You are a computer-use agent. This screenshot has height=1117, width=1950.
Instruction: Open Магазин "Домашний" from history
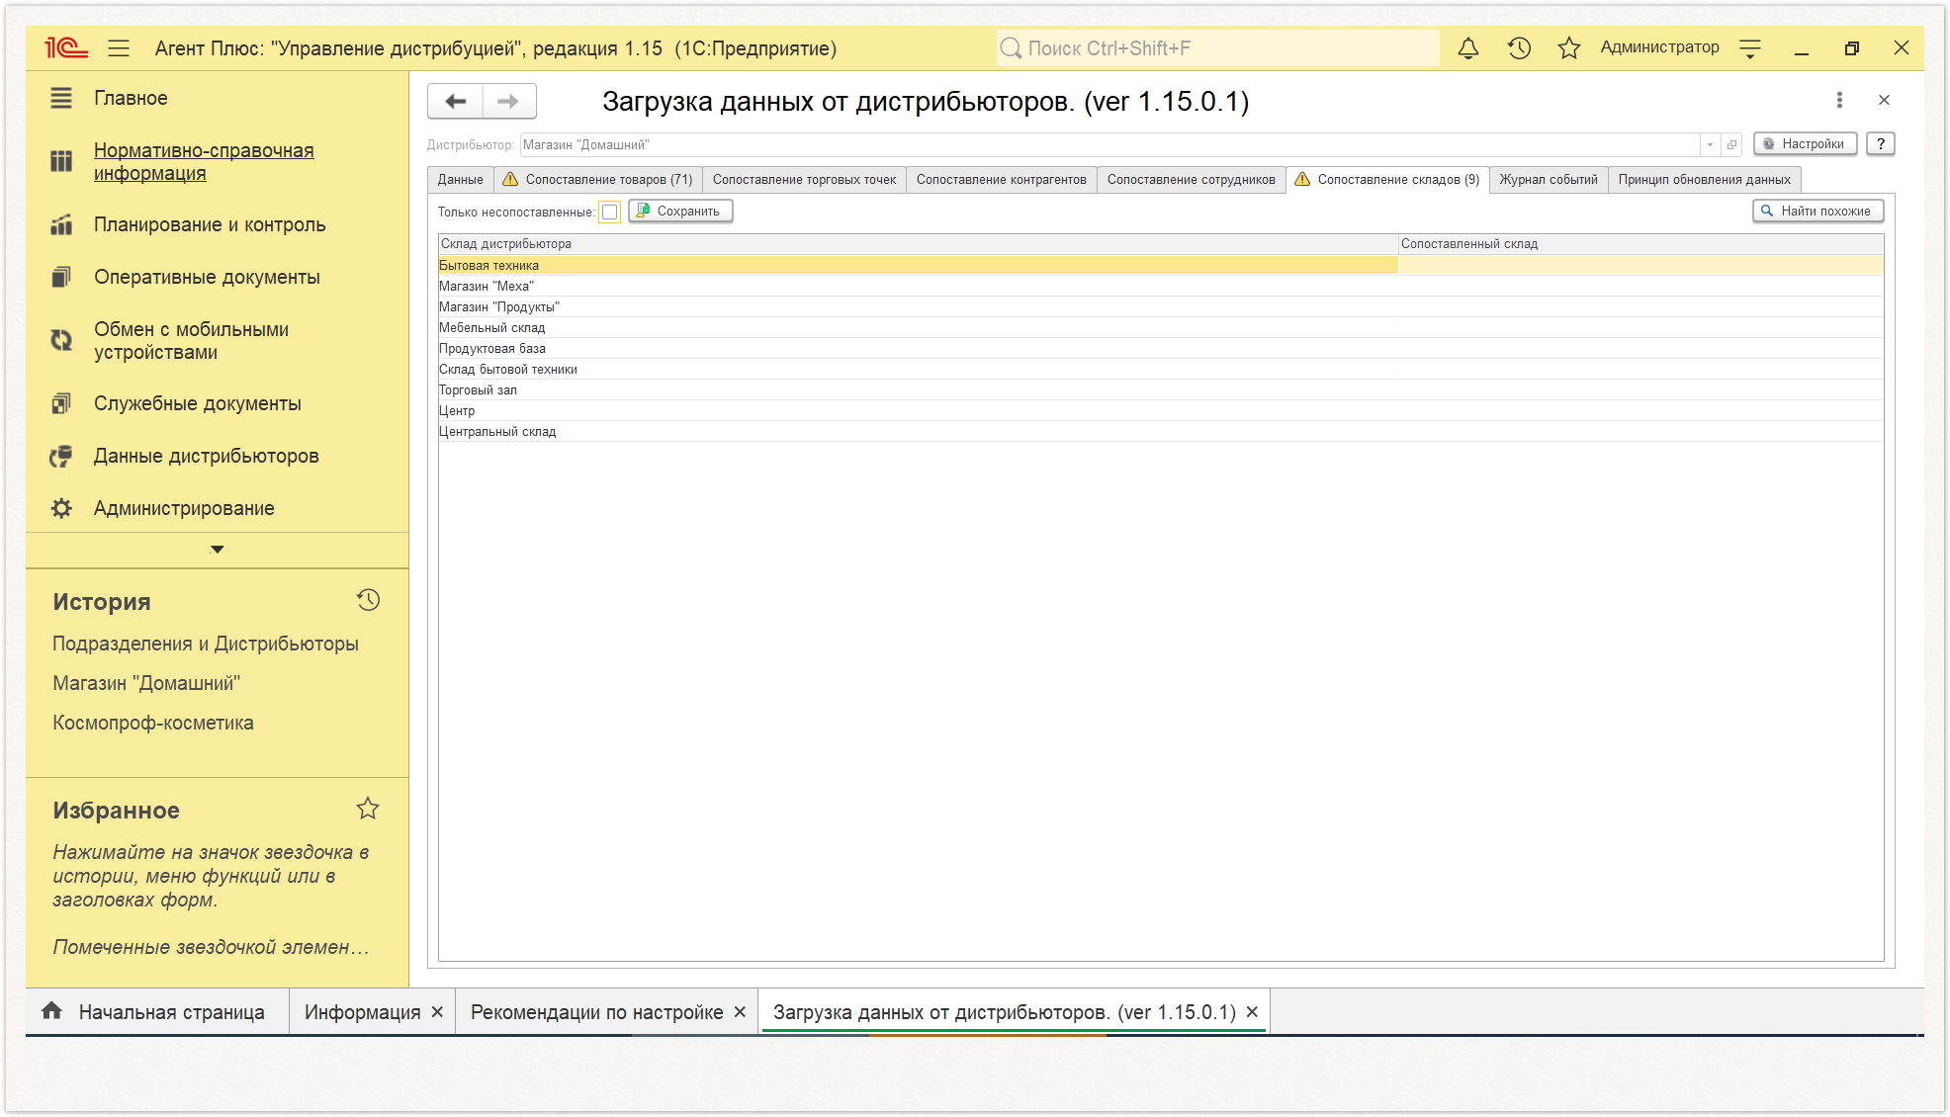pos(146,683)
